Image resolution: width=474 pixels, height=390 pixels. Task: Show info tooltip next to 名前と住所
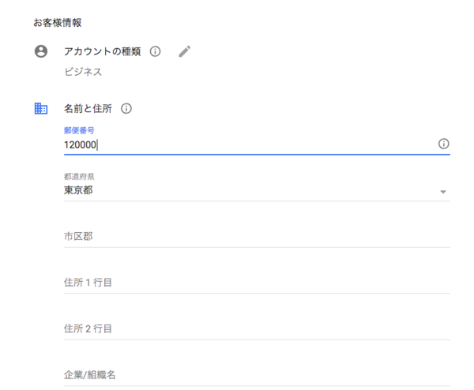(x=126, y=108)
